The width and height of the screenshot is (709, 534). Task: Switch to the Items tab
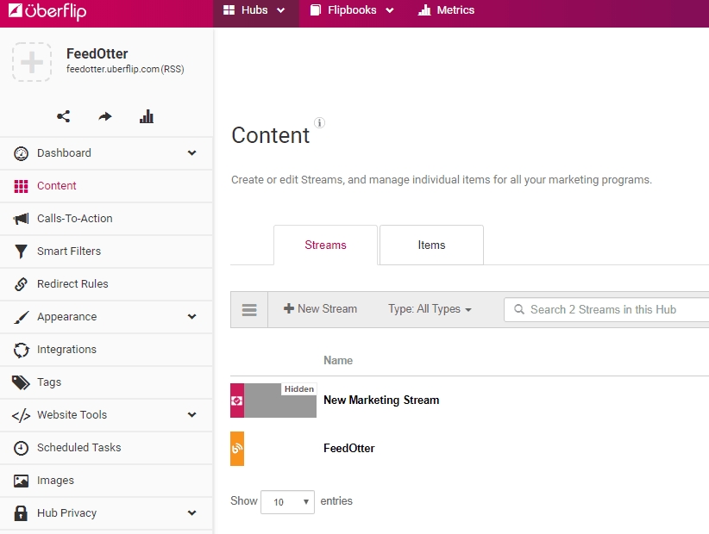point(431,245)
